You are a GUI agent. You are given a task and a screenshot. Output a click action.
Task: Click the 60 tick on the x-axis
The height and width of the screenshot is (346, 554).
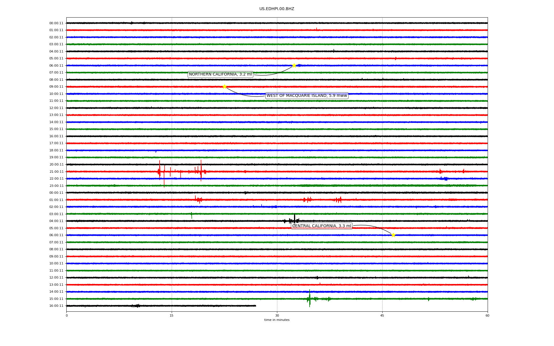click(487, 315)
